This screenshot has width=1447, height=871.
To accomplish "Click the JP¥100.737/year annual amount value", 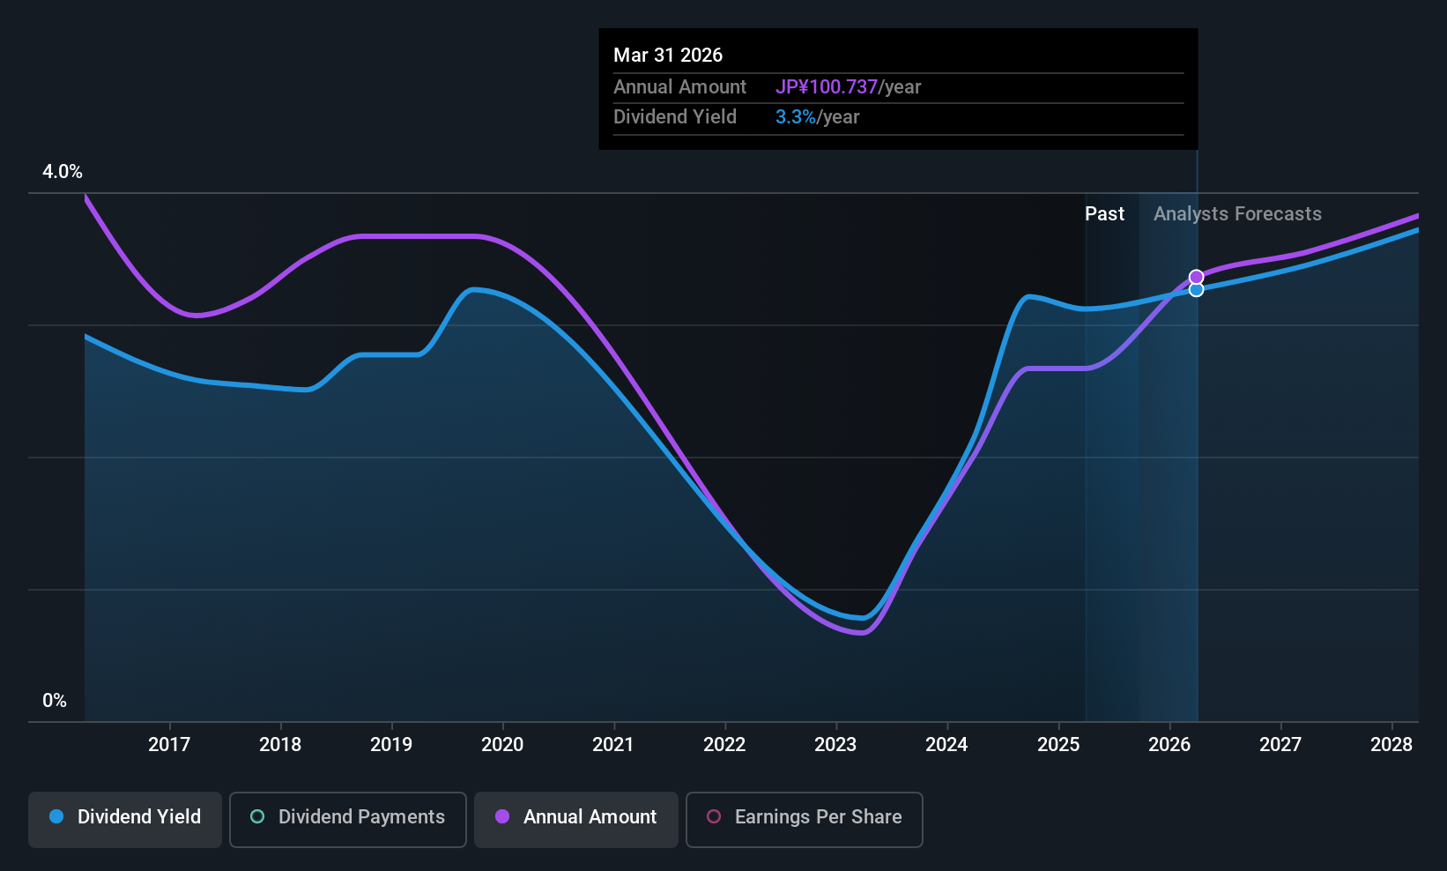I will tap(848, 87).
